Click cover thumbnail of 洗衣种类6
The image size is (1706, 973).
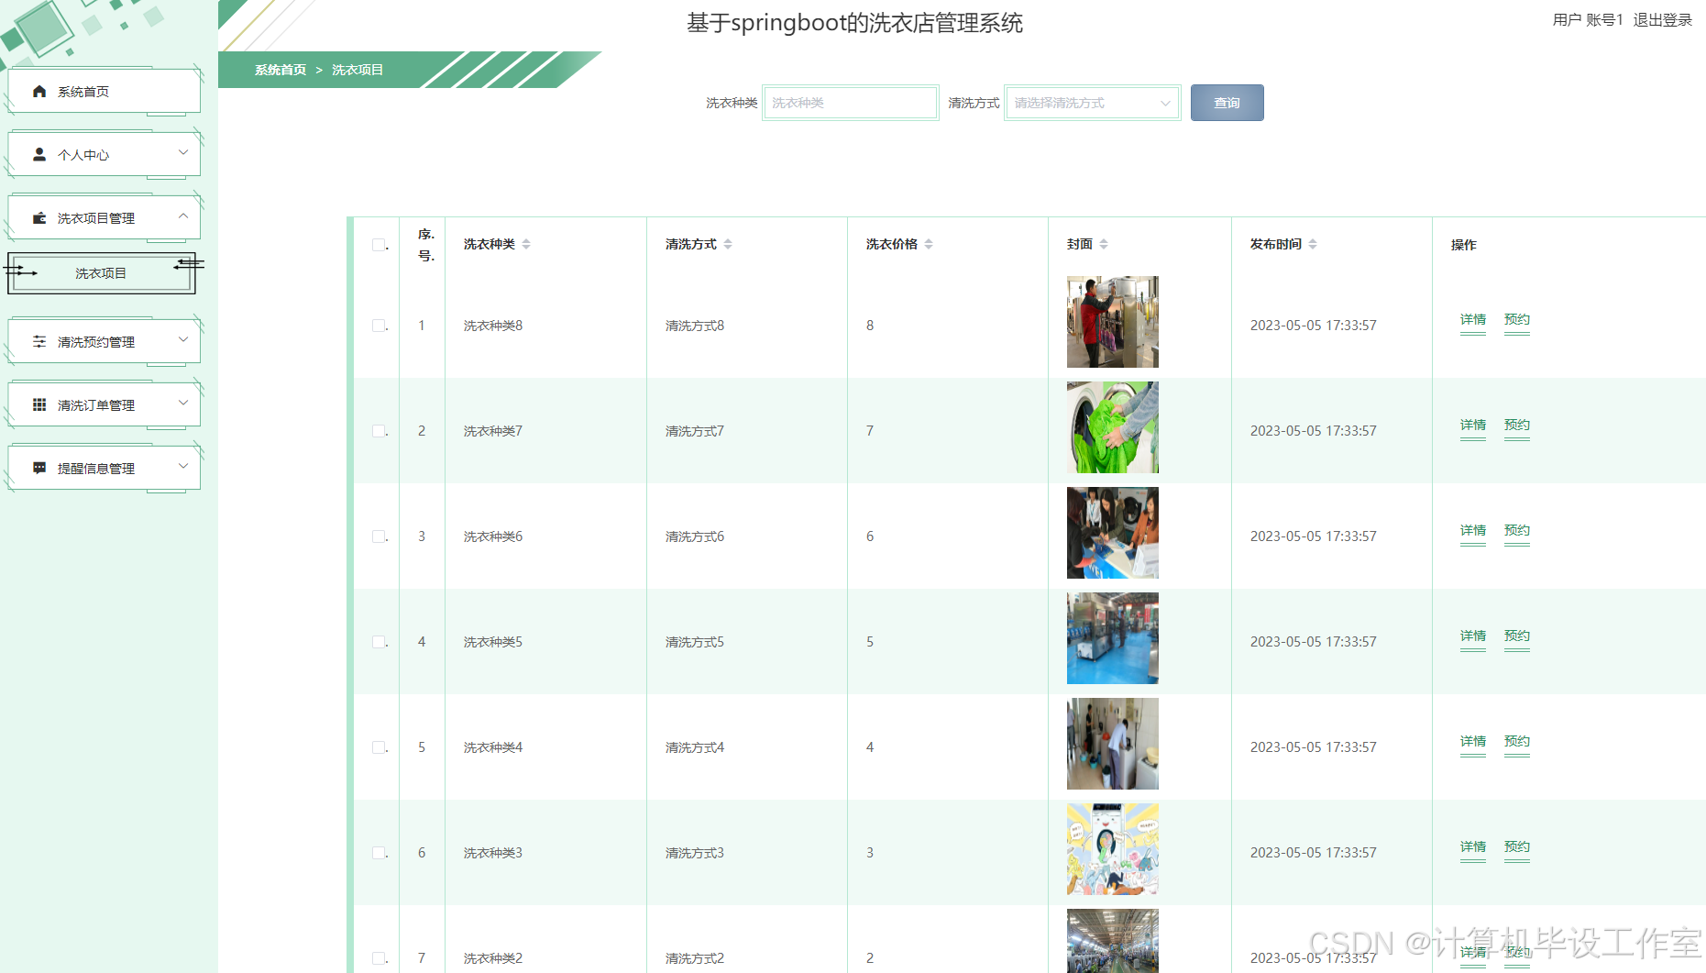(1113, 533)
